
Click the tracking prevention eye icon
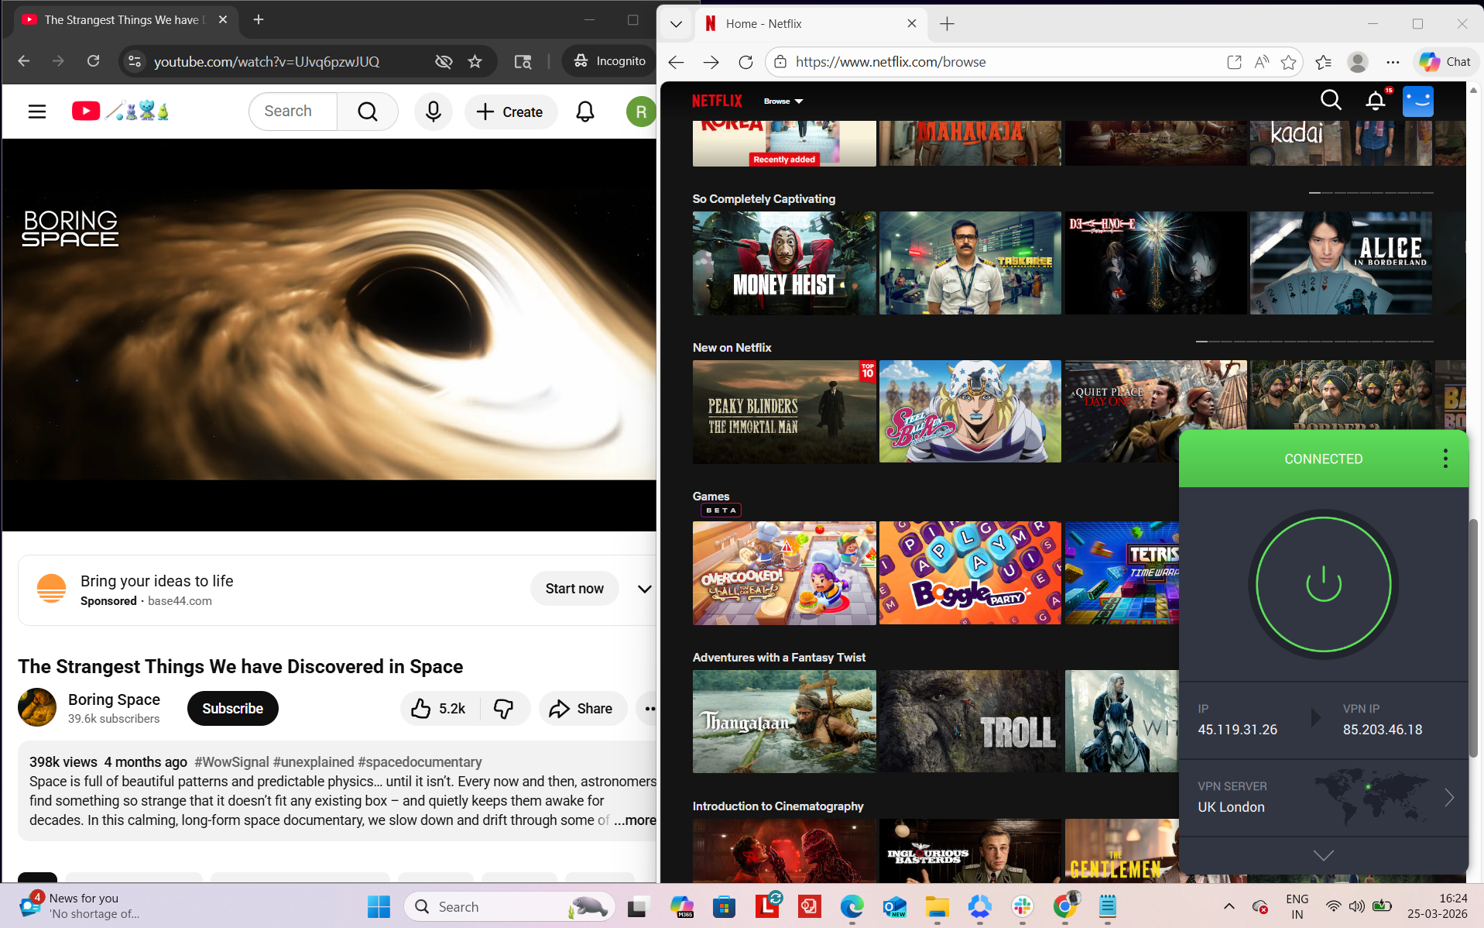(x=443, y=61)
